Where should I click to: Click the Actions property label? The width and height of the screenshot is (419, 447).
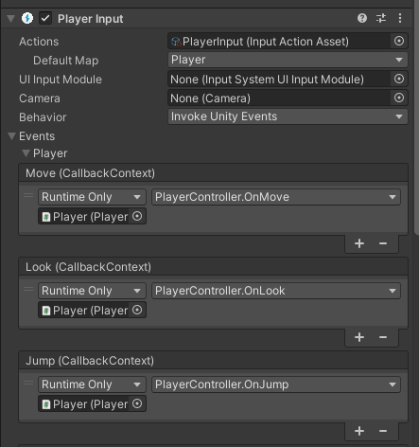39,42
